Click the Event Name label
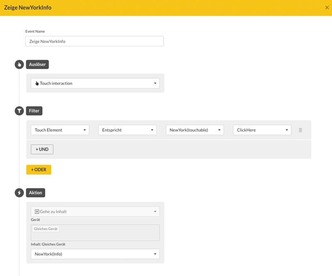 point(35,31)
